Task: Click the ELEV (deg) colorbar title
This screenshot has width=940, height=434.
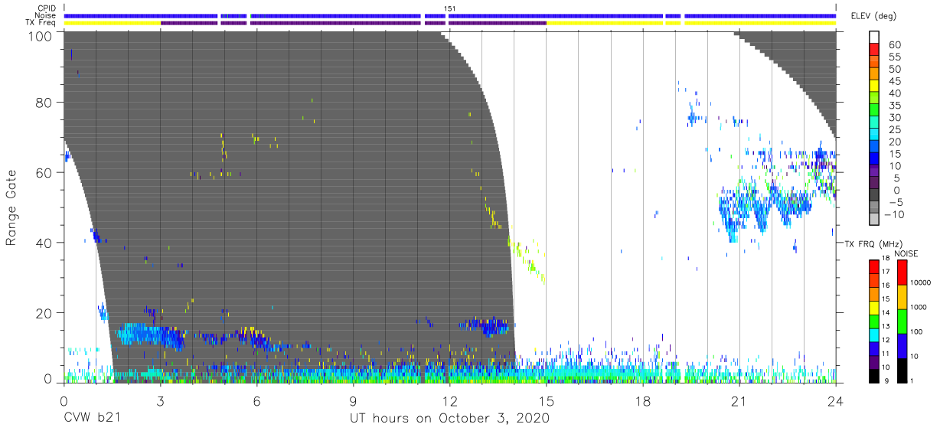Action: pyautogui.click(x=873, y=16)
